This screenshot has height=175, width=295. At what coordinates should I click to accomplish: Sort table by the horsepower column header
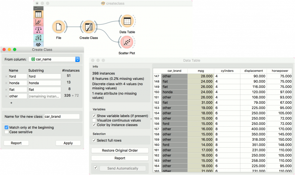coord(280,71)
